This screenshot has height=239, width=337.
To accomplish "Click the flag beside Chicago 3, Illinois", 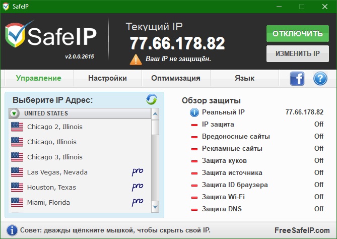I will pyautogui.click(x=17, y=157).
